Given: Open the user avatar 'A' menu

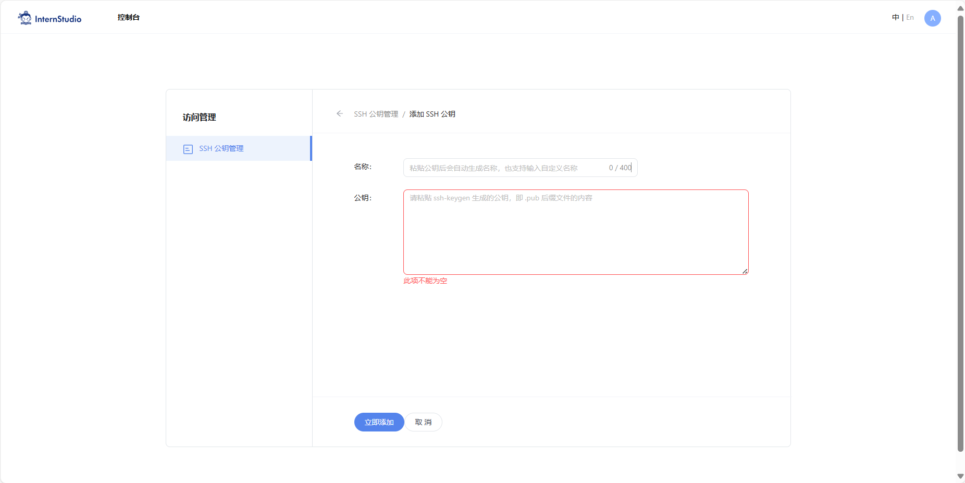Looking at the screenshot, I should pyautogui.click(x=932, y=18).
